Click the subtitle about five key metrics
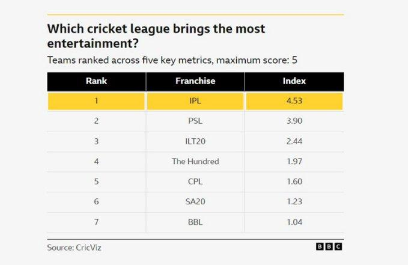The height and width of the screenshot is (265, 408). pyautogui.click(x=171, y=59)
